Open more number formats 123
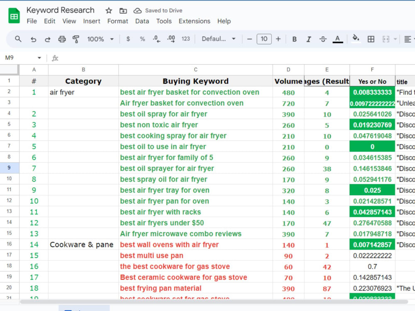This screenshot has height=311, width=415. [x=186, y=39]
